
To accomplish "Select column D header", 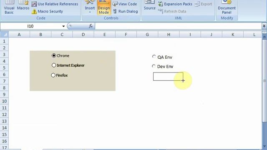I will (83, 35).
